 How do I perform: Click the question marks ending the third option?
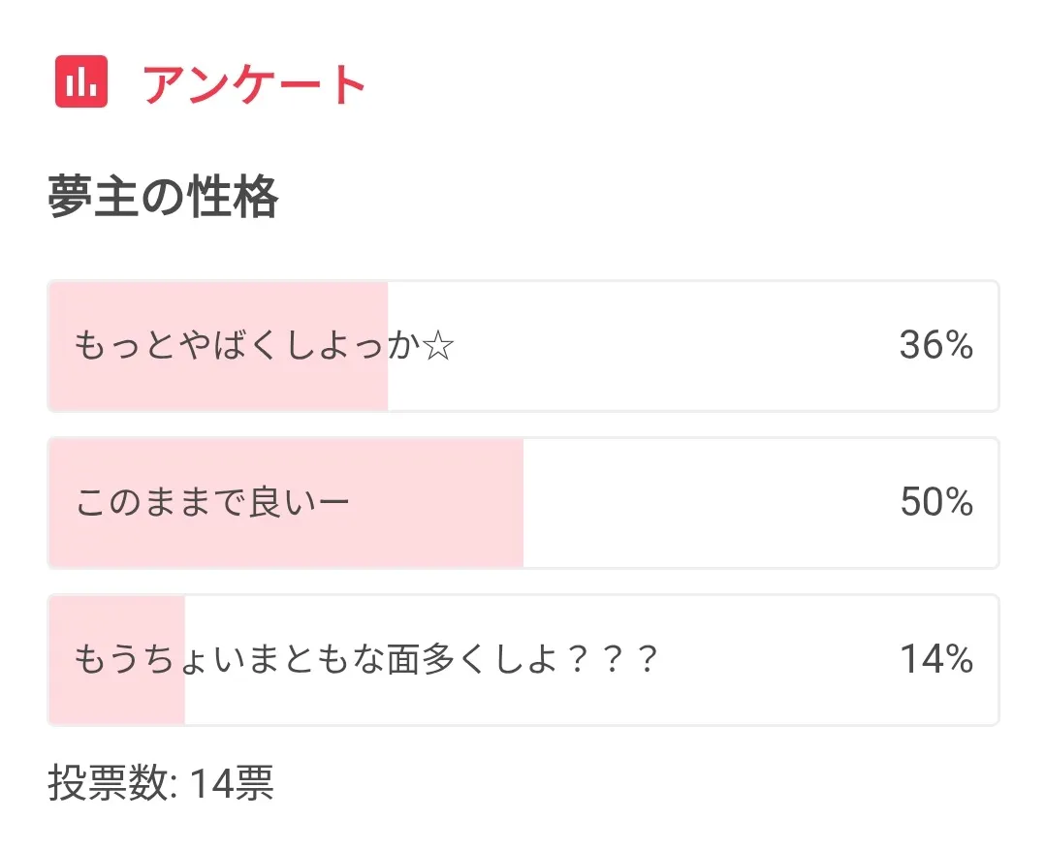pyautogui.click(x=612, y=661)
